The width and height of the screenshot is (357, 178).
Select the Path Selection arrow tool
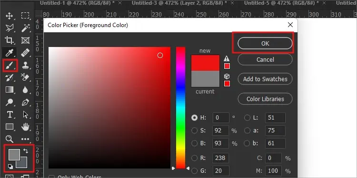click(26, 115)
